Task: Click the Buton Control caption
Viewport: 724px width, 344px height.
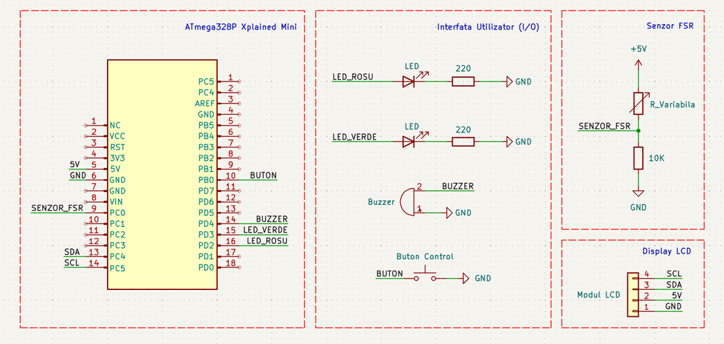Action: 425,256
